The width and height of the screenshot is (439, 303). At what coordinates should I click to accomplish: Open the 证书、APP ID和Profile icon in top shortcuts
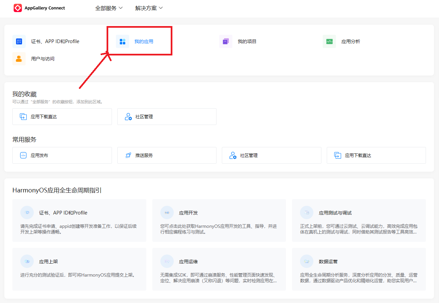click(x=19, y=41)
